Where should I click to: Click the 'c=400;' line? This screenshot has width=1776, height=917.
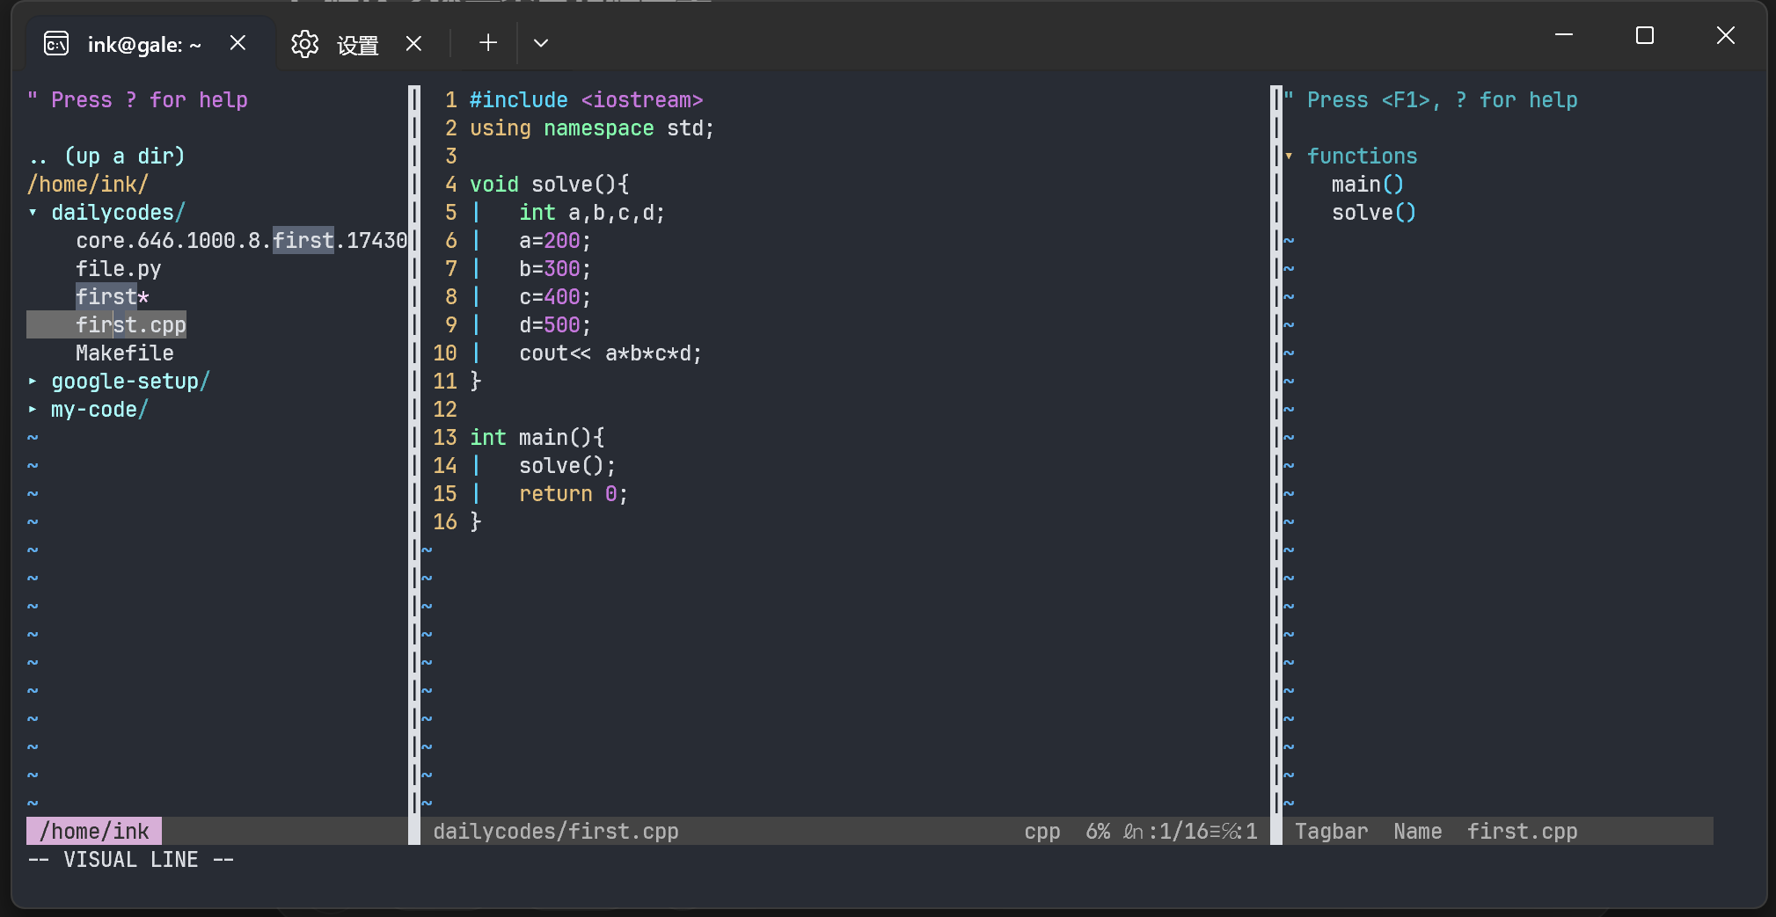(x=555, y=297)
